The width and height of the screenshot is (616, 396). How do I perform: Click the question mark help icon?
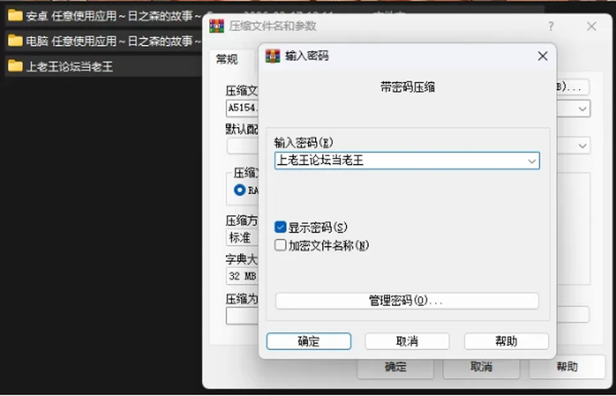(x=551, y=26)
